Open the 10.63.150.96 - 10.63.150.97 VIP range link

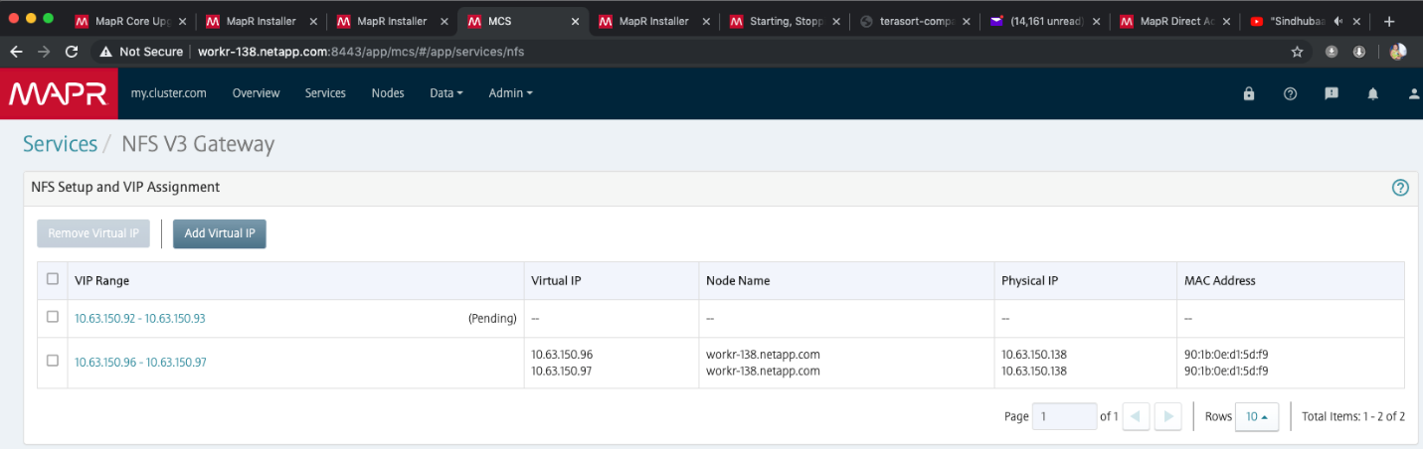pos(140,363)
